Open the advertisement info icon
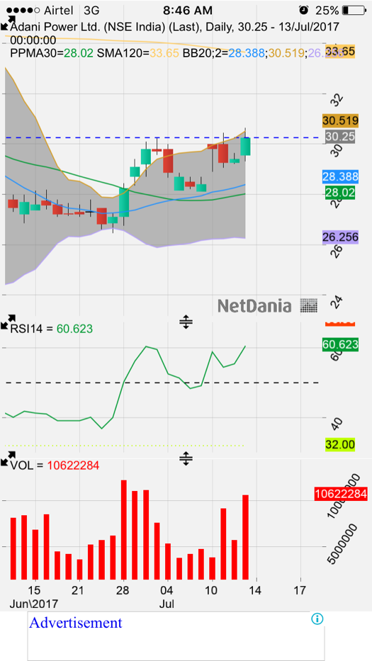The image size is (372, 661). (317, 618)
